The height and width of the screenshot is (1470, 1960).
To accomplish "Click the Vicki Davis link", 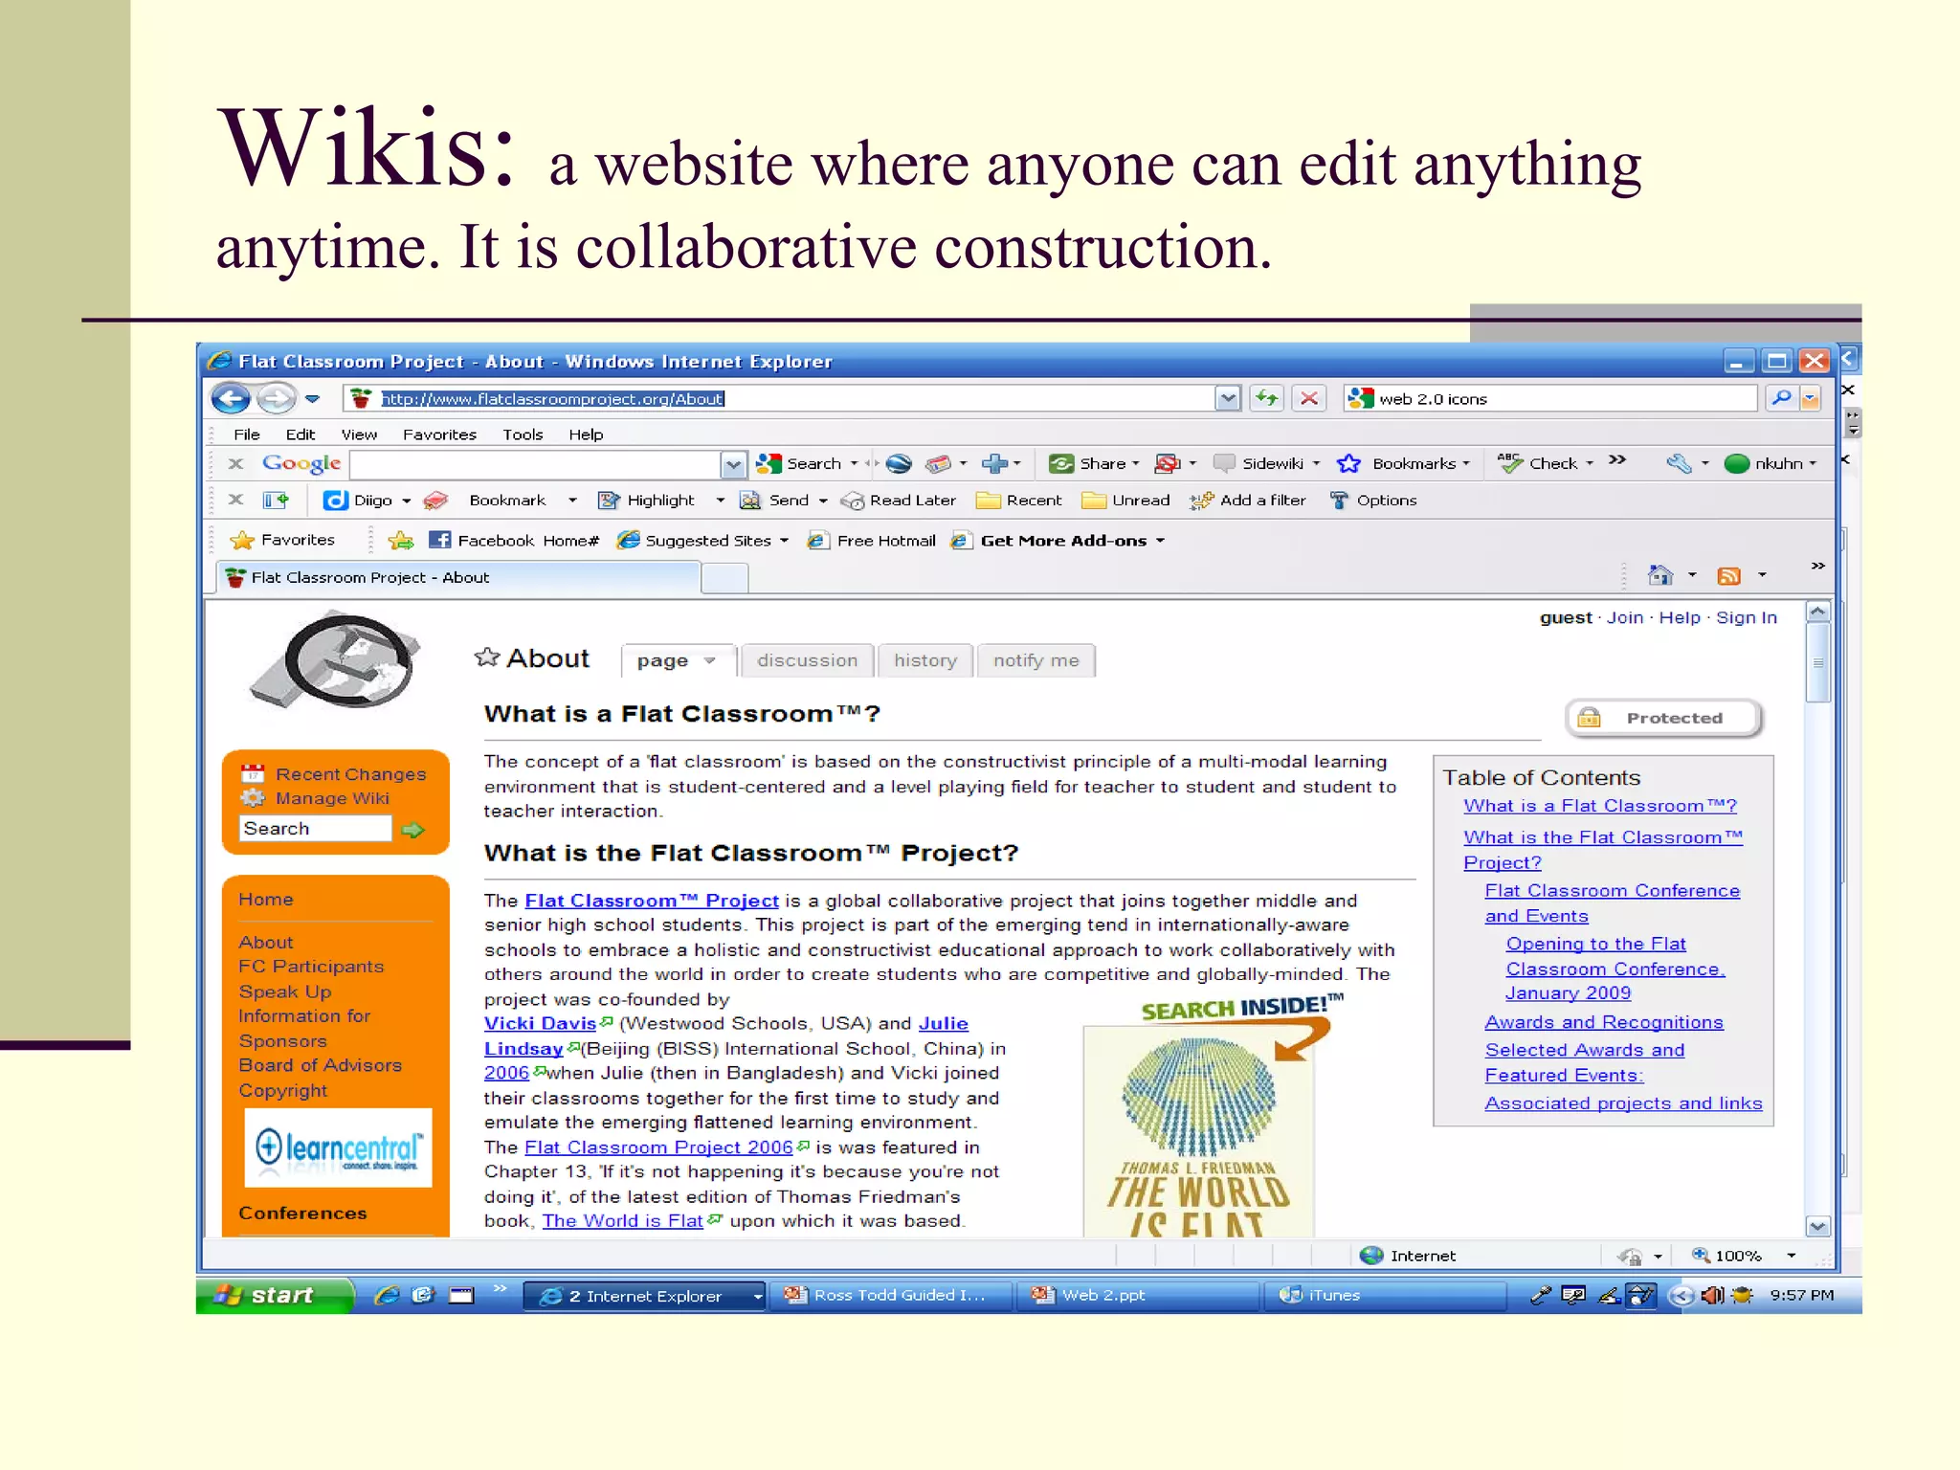I will 540,1023.
